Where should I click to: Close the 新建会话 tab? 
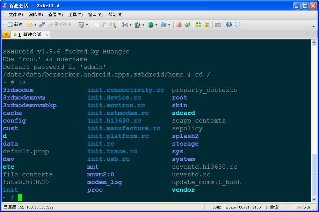coord(46,35)
